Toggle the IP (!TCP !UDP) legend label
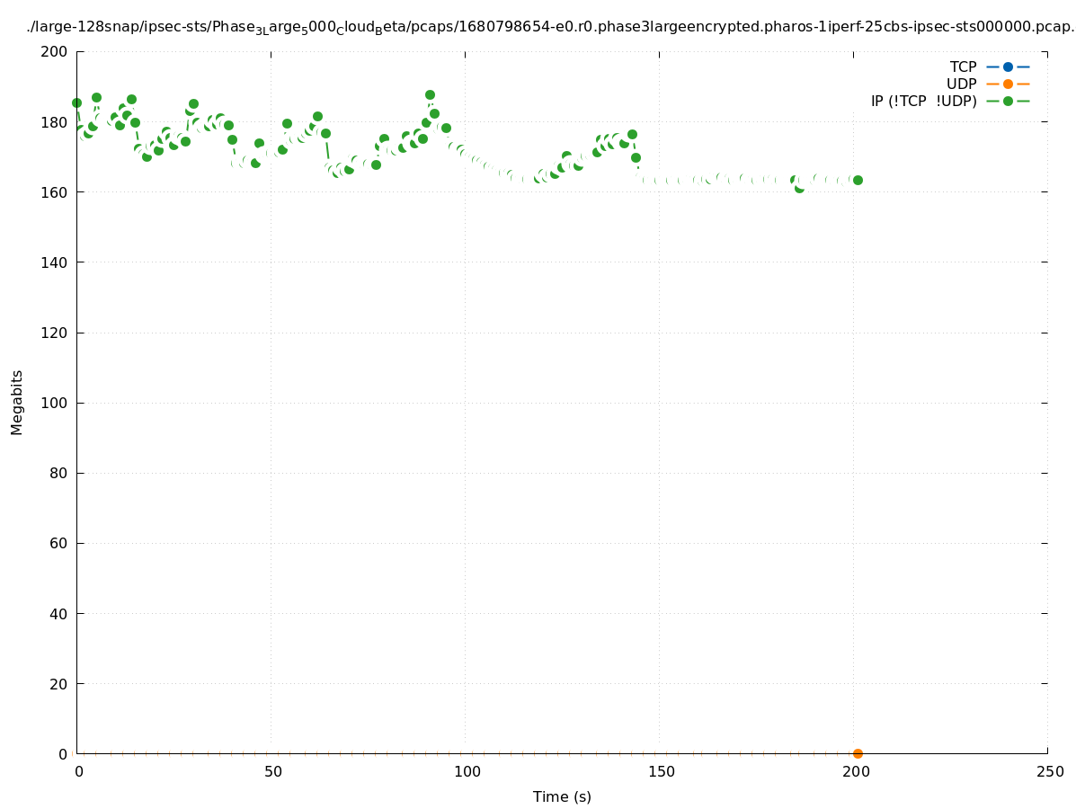 pos(923,101)
